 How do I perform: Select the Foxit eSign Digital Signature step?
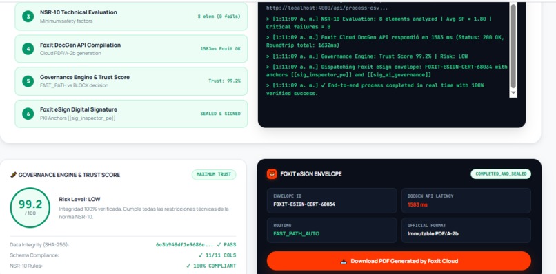(131, 114)
